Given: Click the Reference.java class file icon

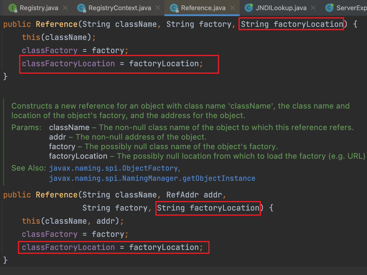Looking at the screenshot, I should click(174, 8).
